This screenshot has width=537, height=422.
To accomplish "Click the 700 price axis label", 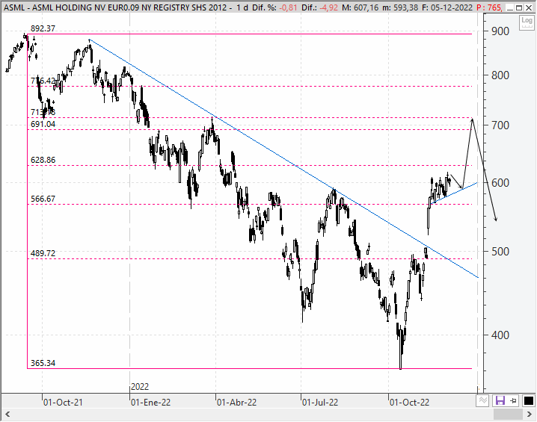I will tap(500, 125).
